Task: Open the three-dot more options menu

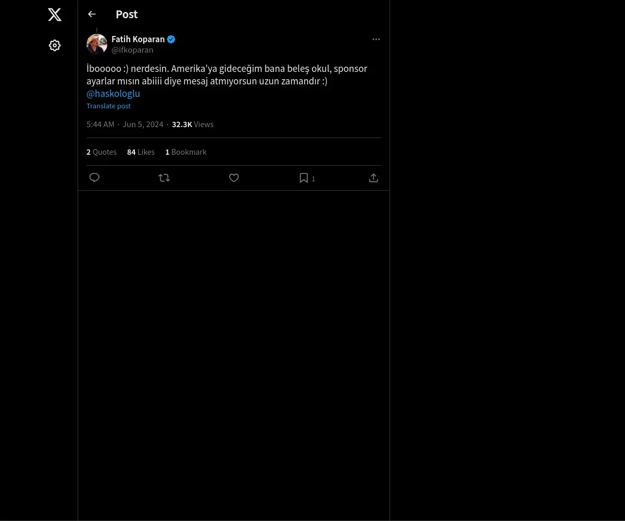Action: coord(376,40)
